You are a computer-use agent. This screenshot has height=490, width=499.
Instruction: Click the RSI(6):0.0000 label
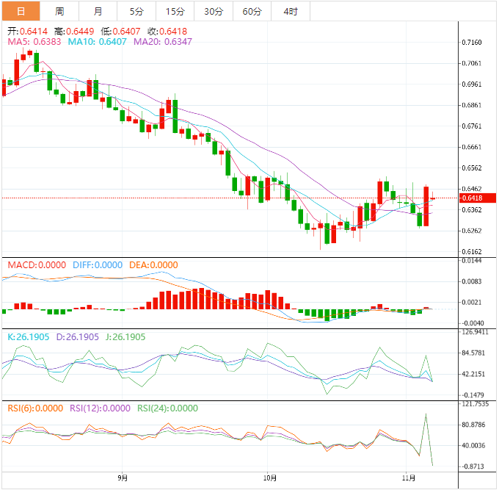(x=35, y=408)
